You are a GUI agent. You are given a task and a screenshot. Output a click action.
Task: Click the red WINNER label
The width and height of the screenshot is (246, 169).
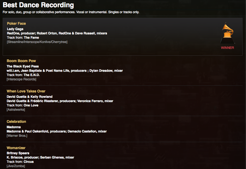tap(228, 48)
